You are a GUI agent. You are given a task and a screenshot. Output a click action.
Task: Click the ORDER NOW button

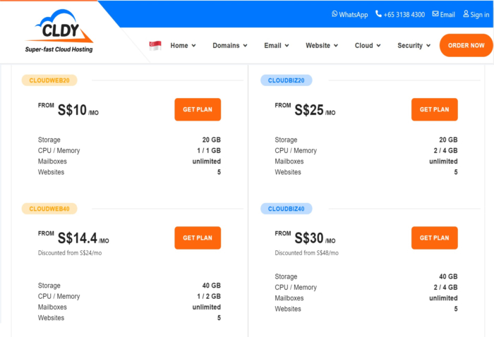[466, 45]
